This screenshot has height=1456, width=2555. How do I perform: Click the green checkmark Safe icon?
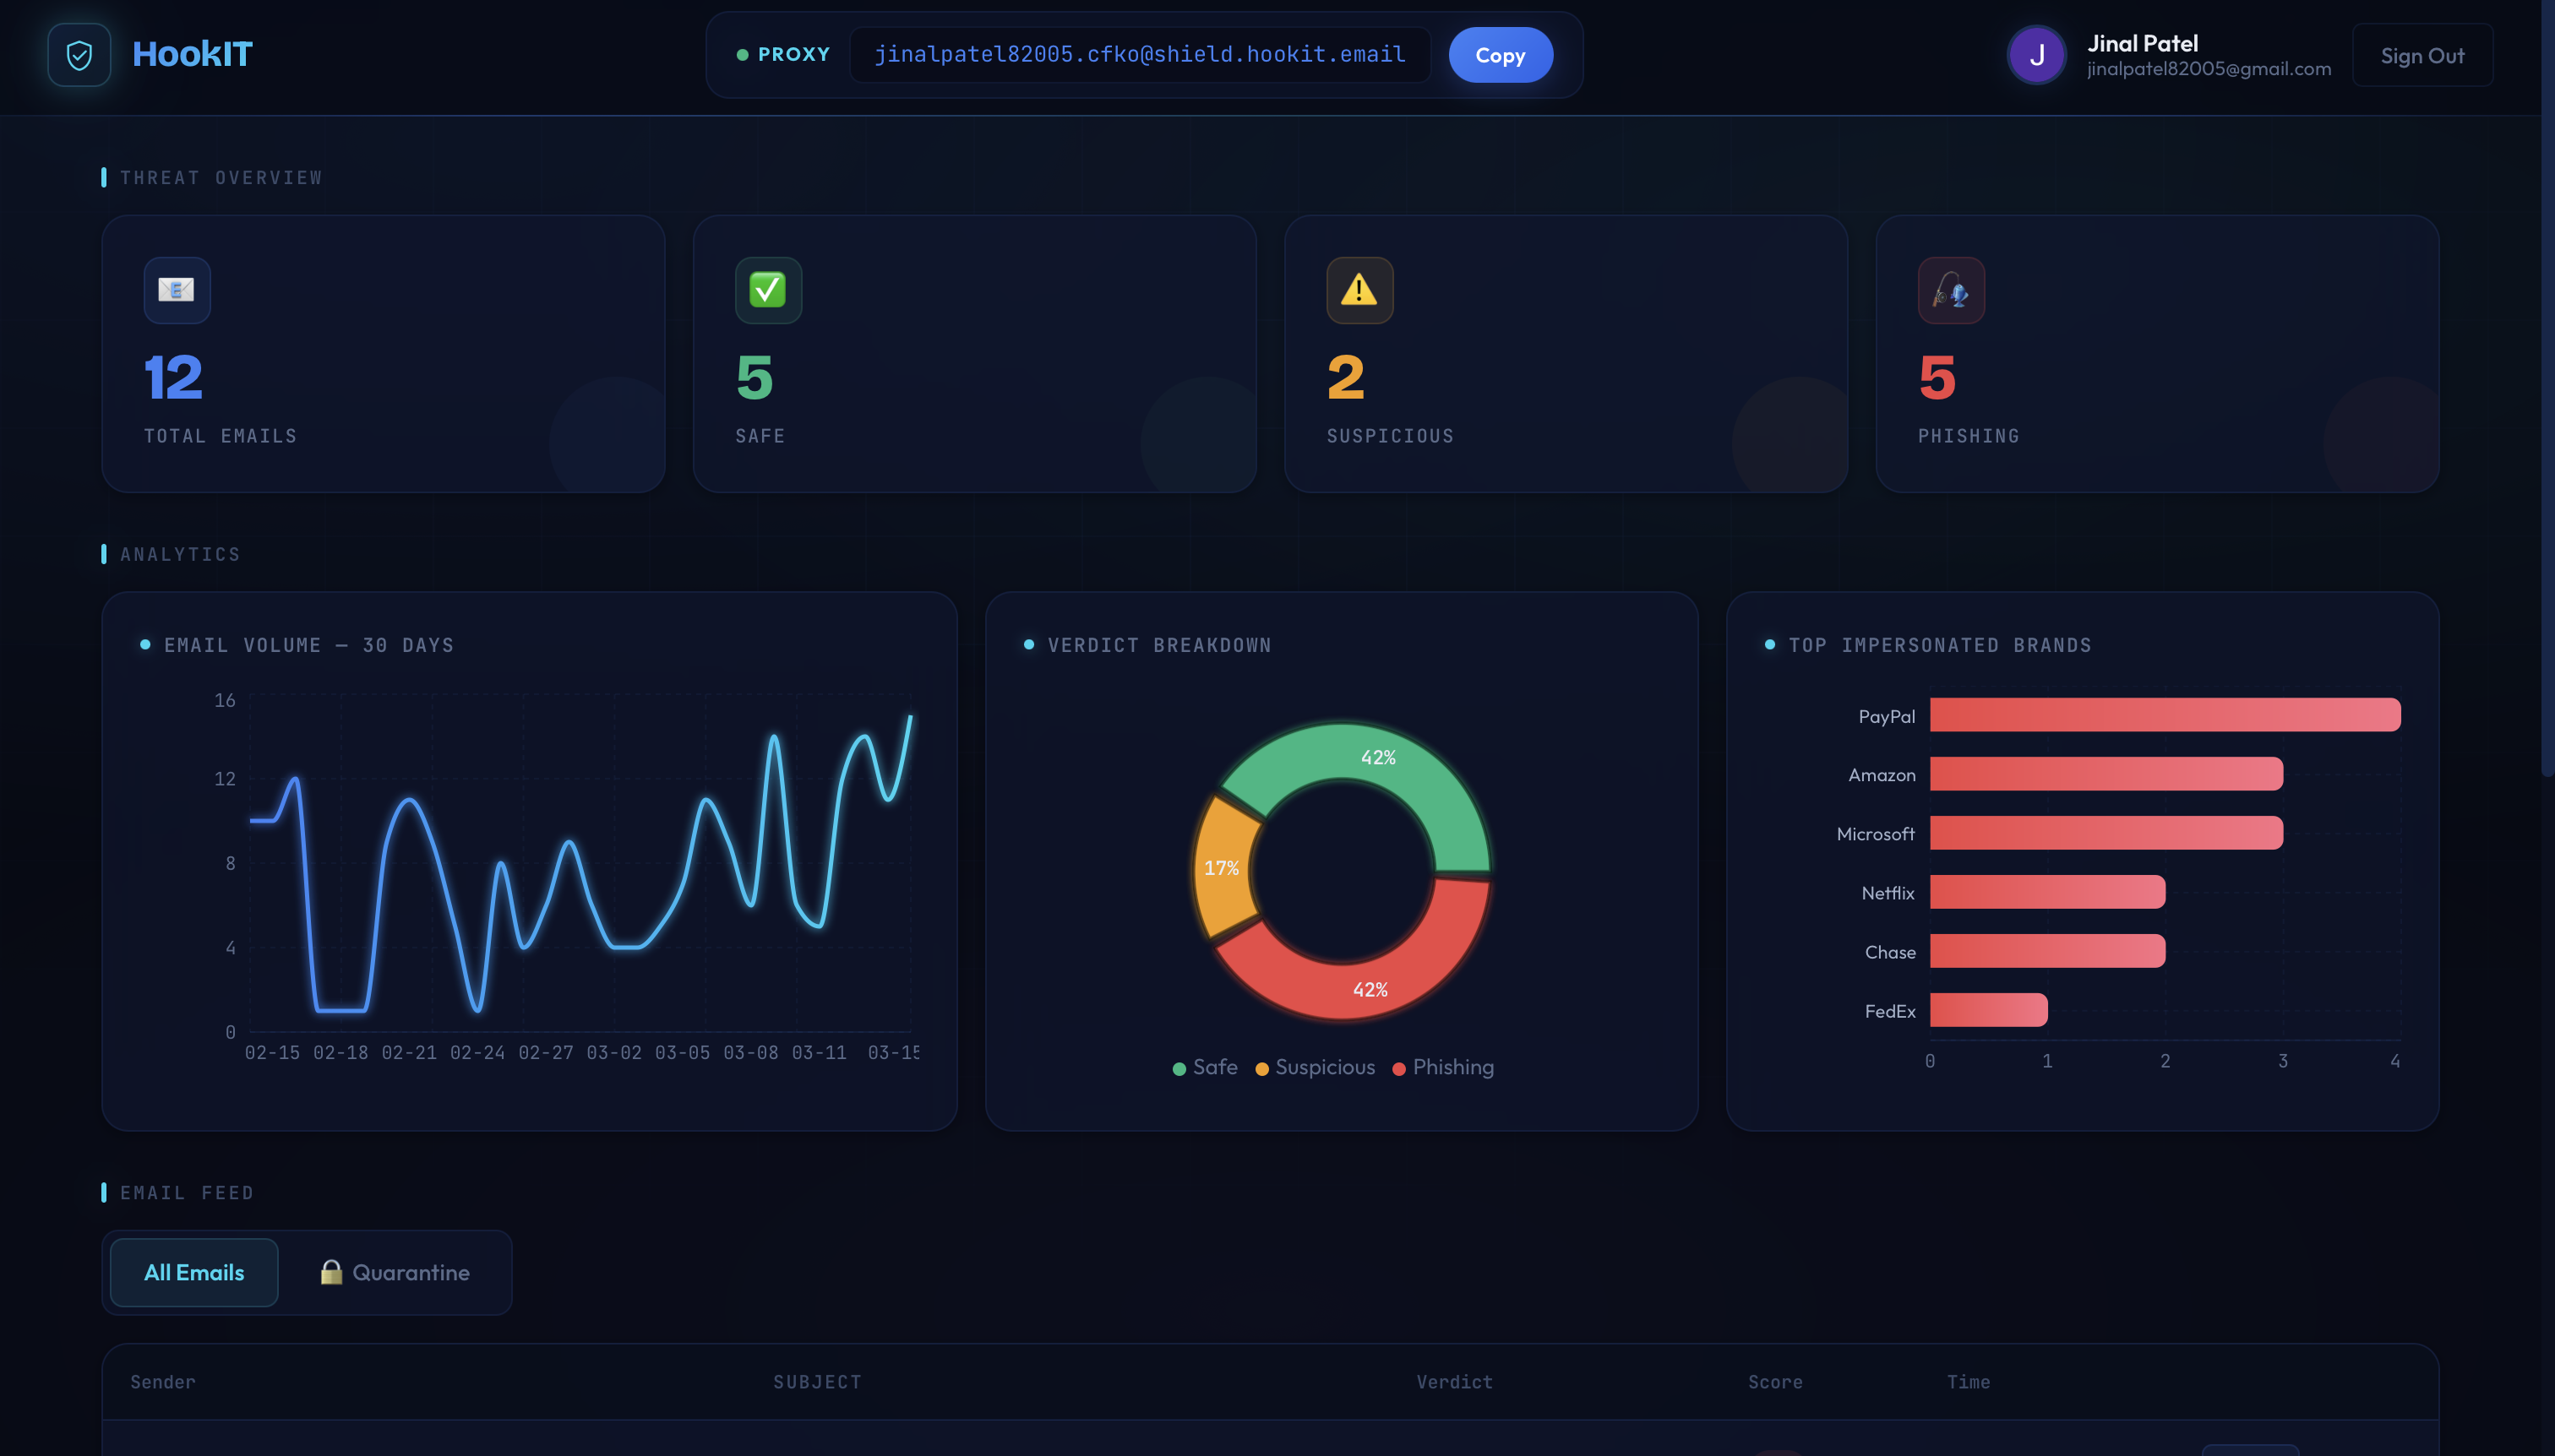point(768,290)
